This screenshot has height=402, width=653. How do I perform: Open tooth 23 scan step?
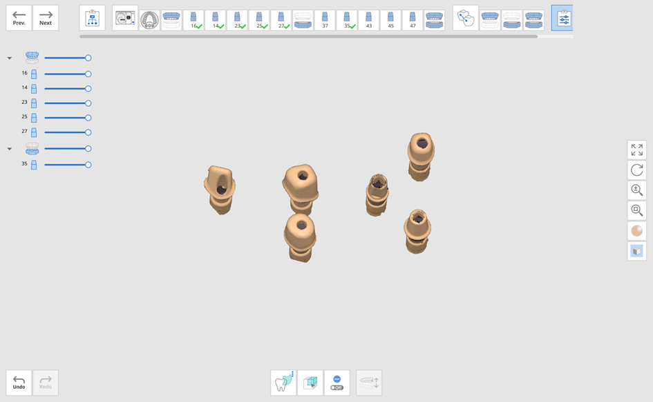point(238,20)
